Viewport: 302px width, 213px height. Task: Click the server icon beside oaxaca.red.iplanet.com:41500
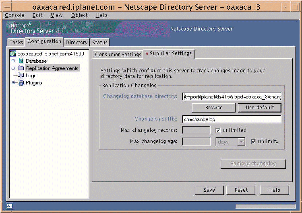point(13,53)
